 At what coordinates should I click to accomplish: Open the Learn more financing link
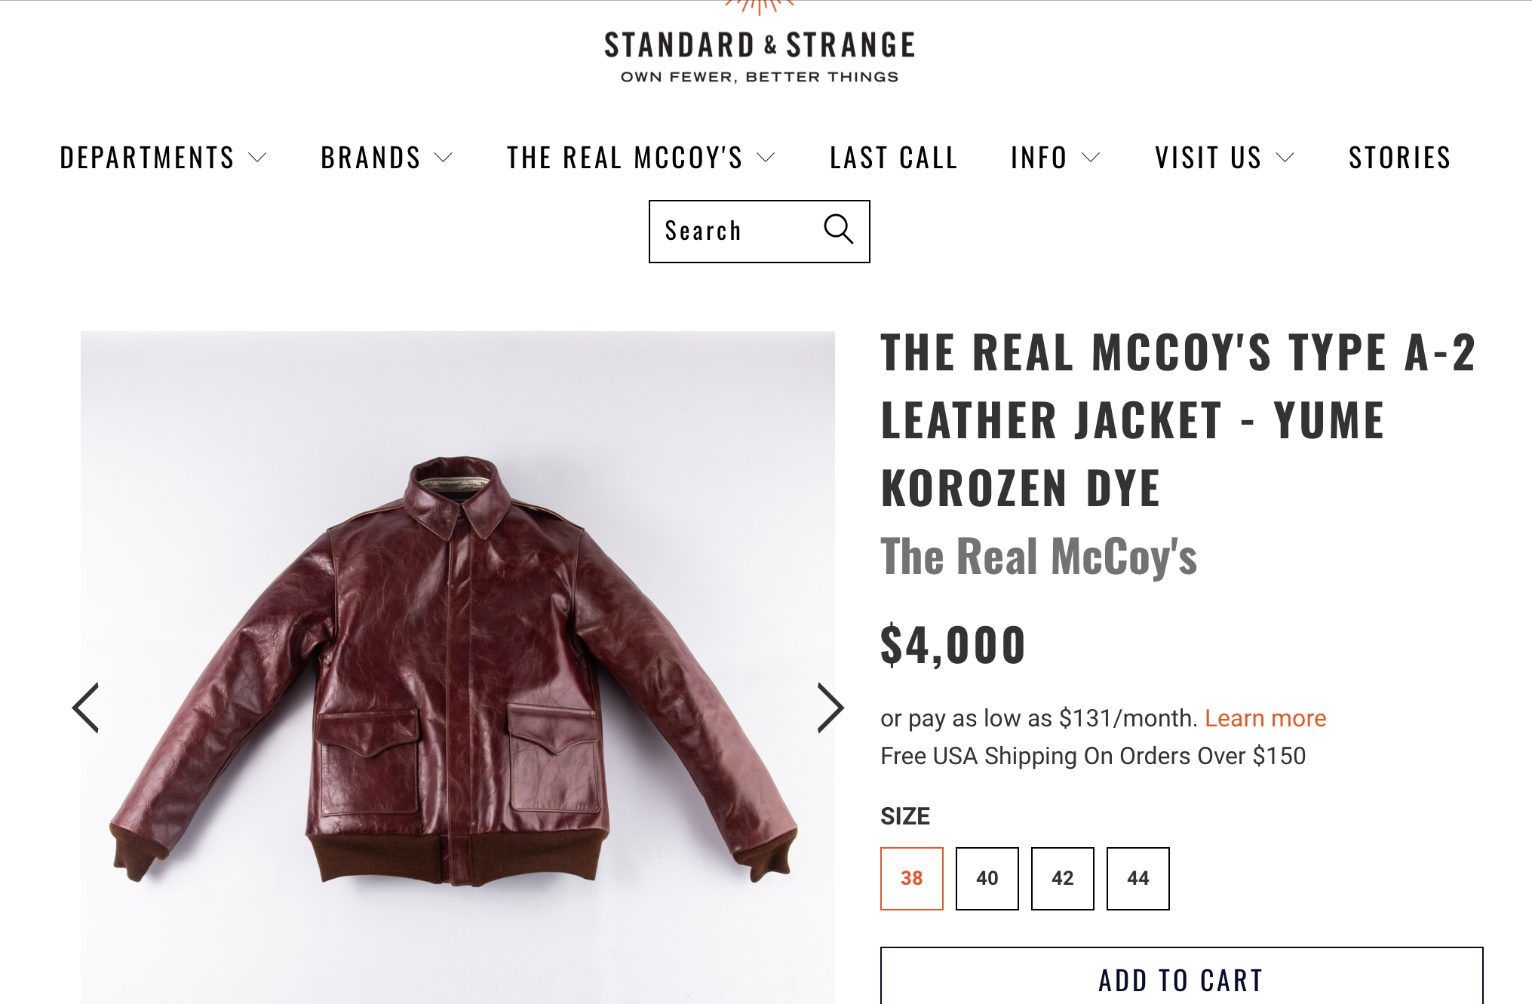pos(1265,718)
